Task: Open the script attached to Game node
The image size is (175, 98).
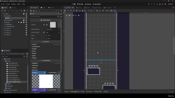Action: click(x=24, y=14)
